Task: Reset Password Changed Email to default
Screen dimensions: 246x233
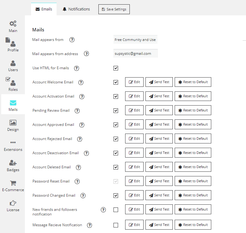Action: tap(193, 195)
